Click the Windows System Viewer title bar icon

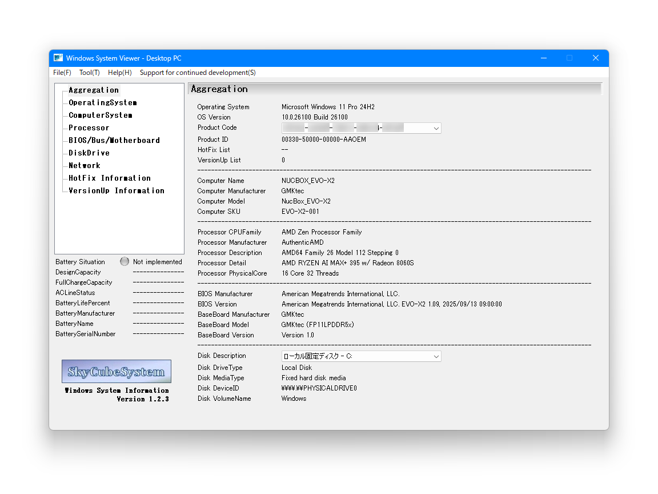58,58
